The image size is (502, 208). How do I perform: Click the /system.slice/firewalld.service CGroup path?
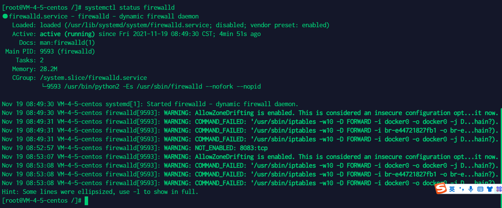tap(93, 78)
